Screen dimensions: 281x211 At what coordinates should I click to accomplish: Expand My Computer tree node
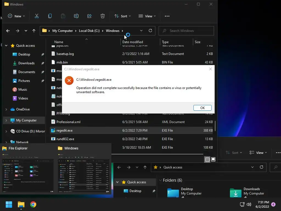pyautogui.click(x=6, y=120)
